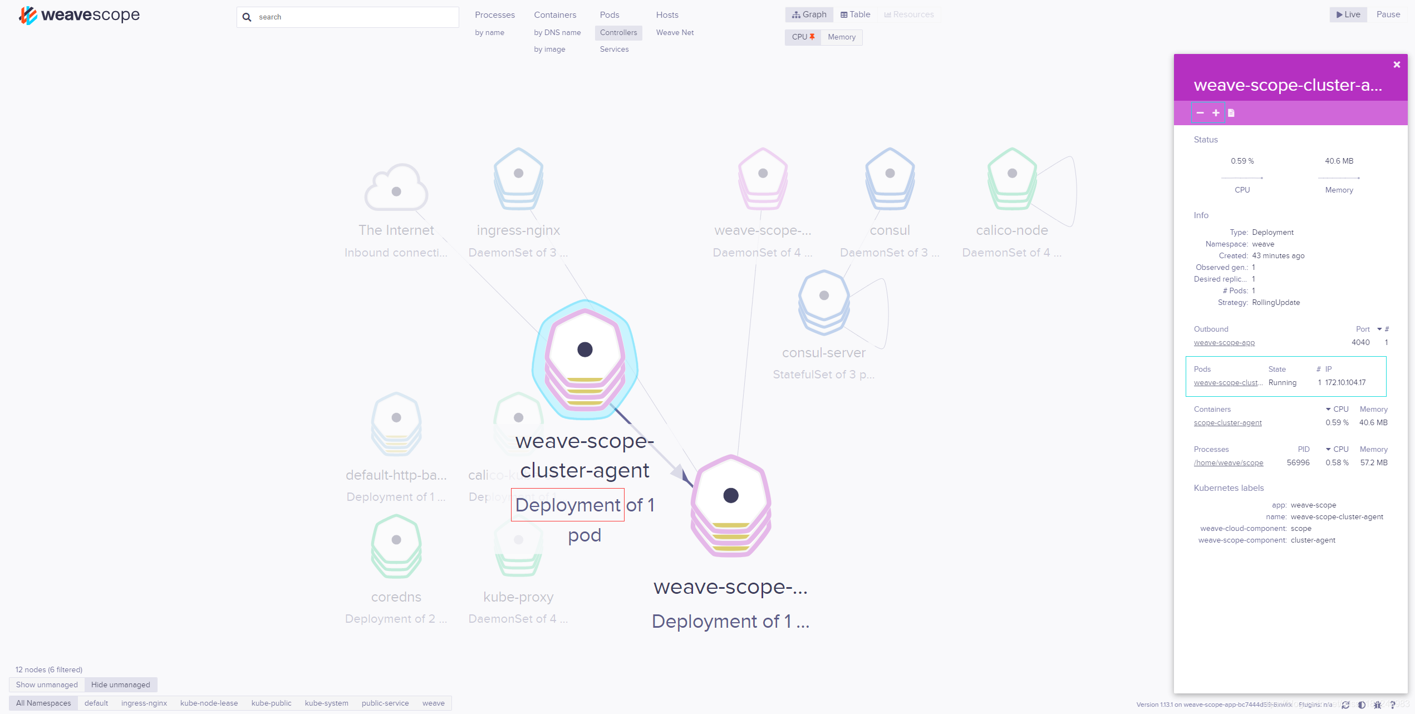Screen dimensions: 1415x714
Task: Click the bug report icon in footer
Action: (1377, 705)
